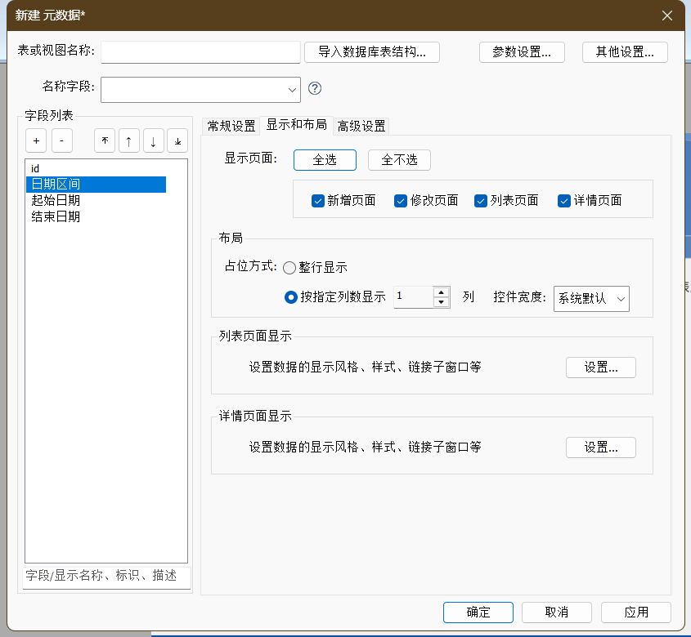691x637 pixels.
Task: Disable the 详情页面 checkbox
Action: (x=564, y=201)
